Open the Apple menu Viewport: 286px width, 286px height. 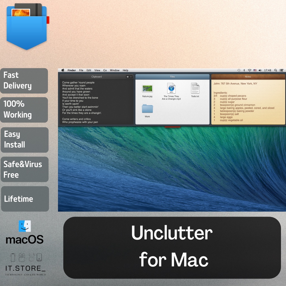(63, 70)
